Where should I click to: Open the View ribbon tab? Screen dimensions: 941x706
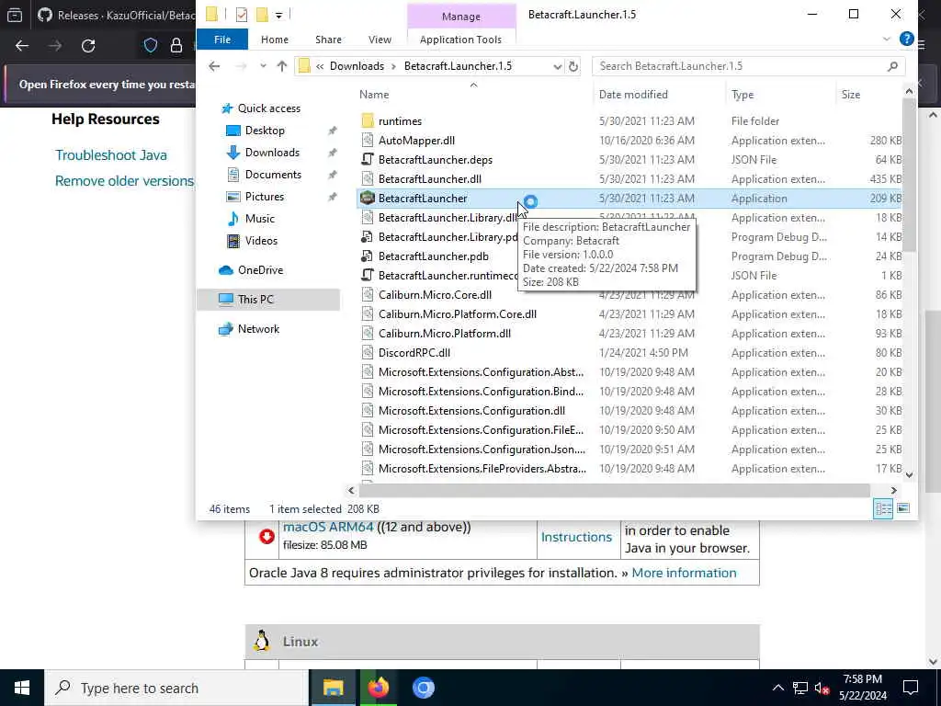coord(380,39)
